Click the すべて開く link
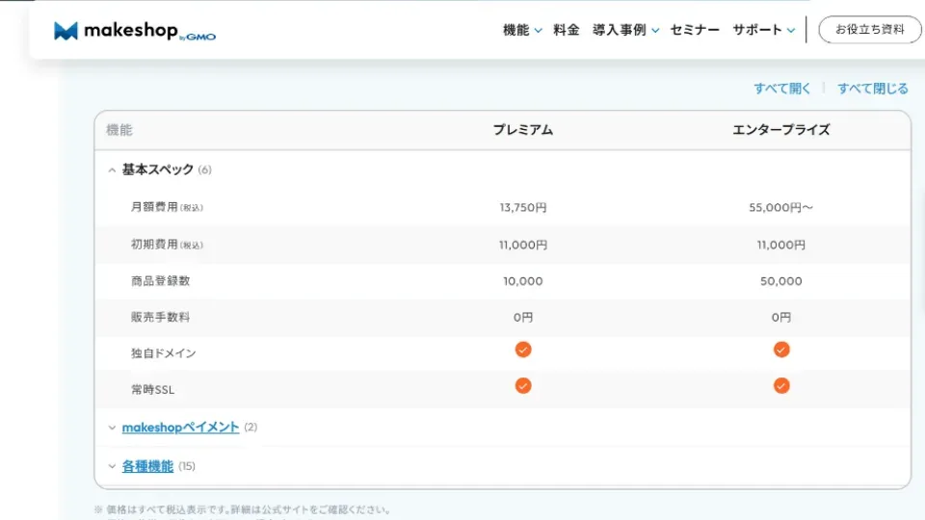Screen dimensions: 925x520 point(781,89)
